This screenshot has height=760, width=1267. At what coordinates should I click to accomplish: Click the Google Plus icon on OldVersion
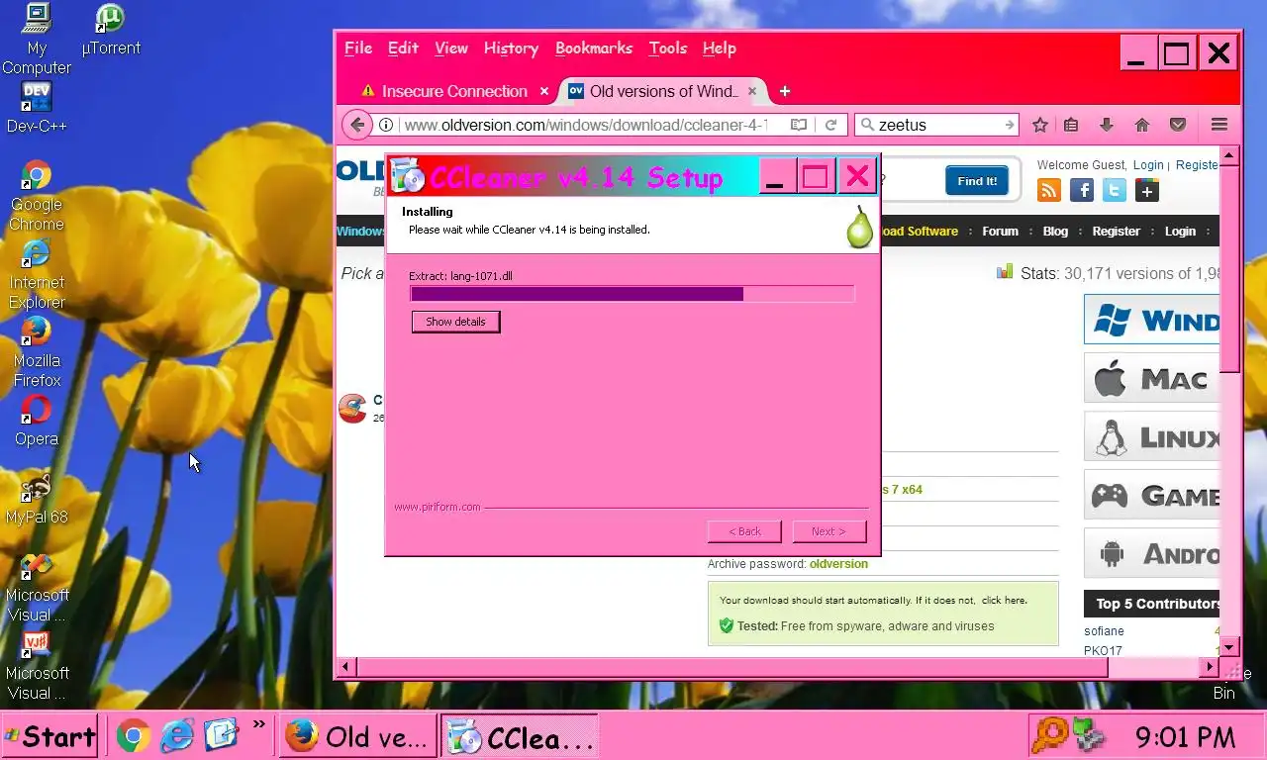[1147, 190]
